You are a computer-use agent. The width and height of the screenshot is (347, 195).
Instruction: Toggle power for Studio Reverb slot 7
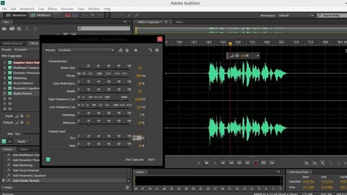pyautogui.click(x=10, y=93)
